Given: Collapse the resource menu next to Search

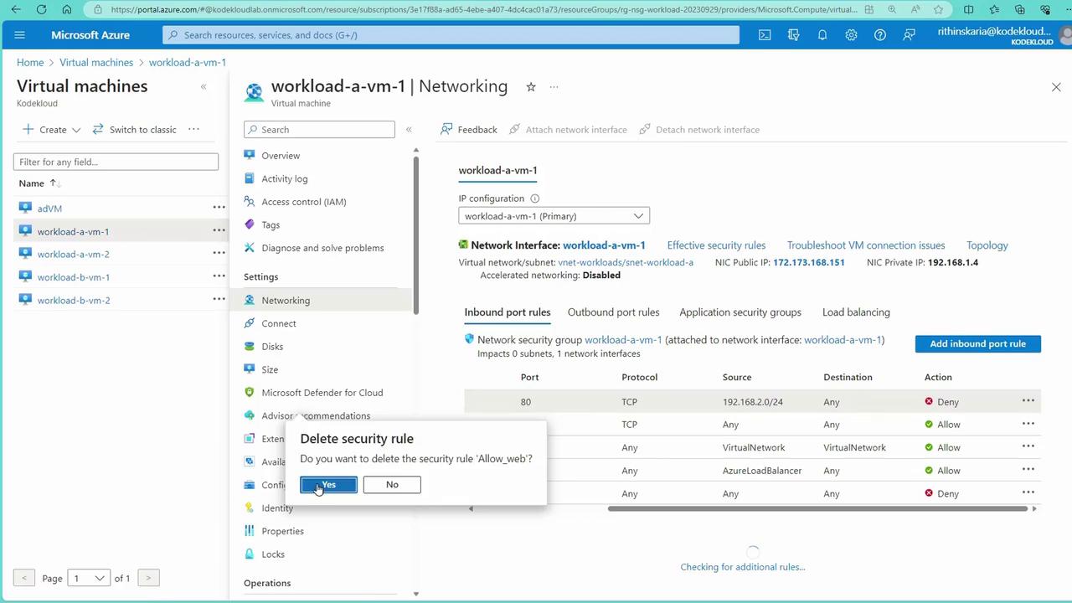Looking at the screenshot, I should [409, 129].
